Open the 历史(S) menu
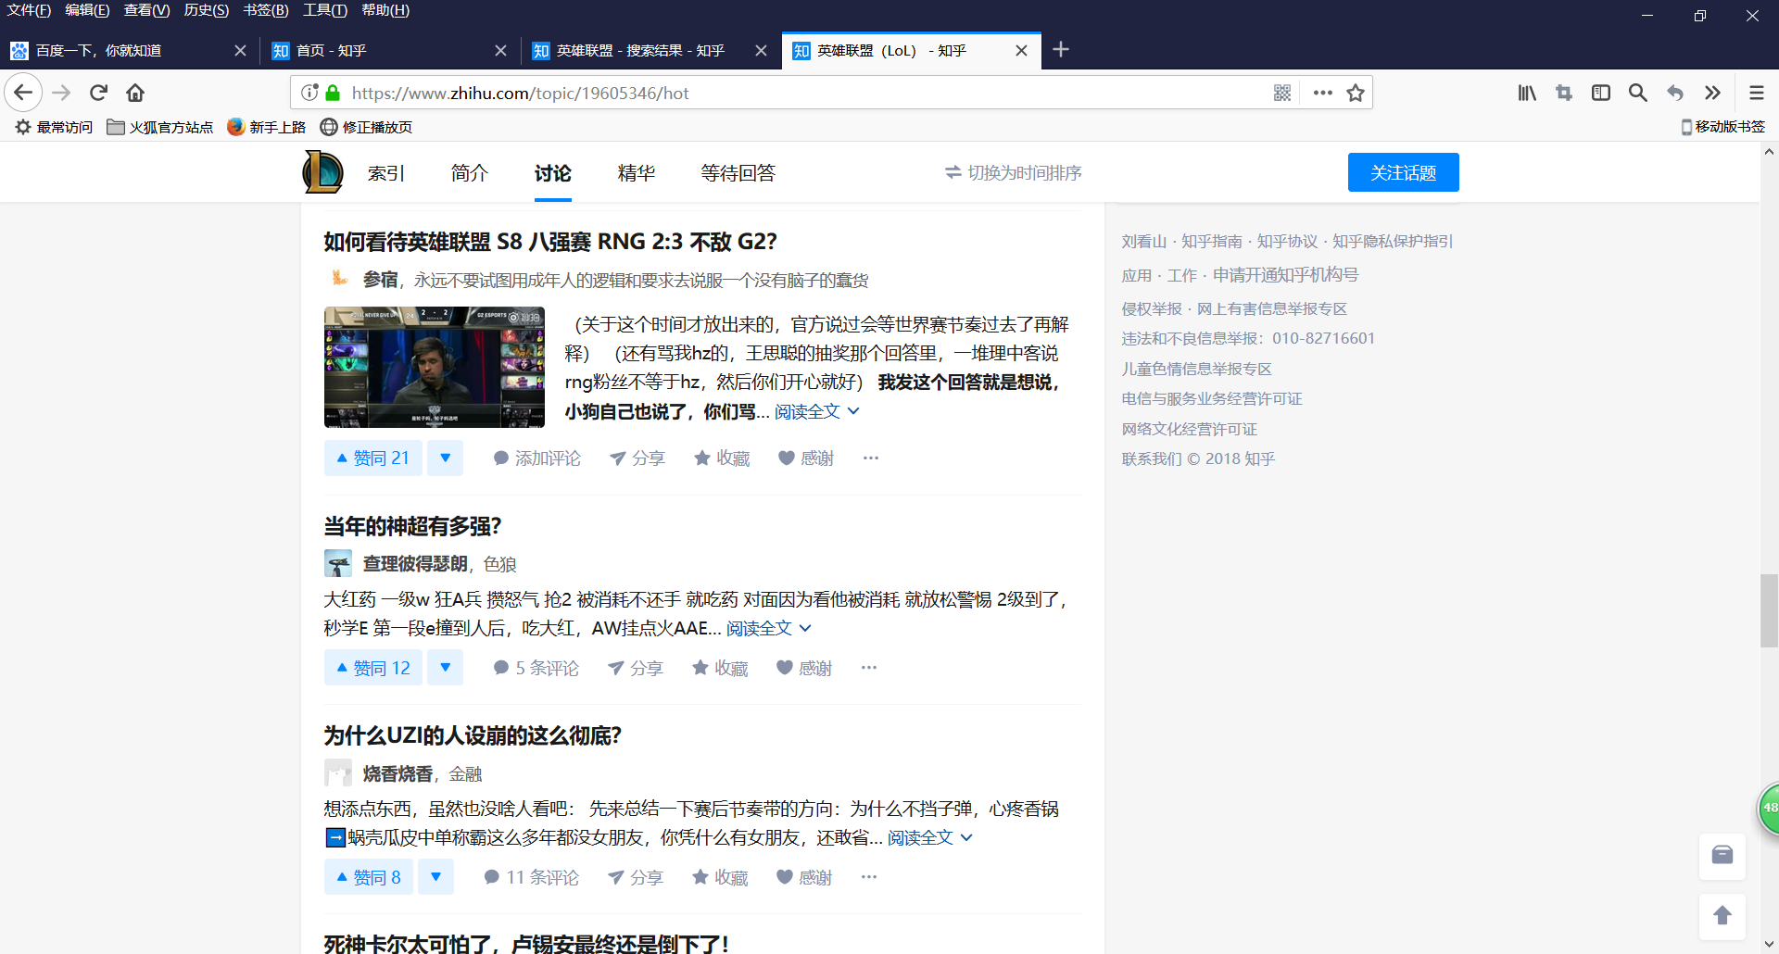The width and height of the screenshot is (1779, 954). pos(206,10)
